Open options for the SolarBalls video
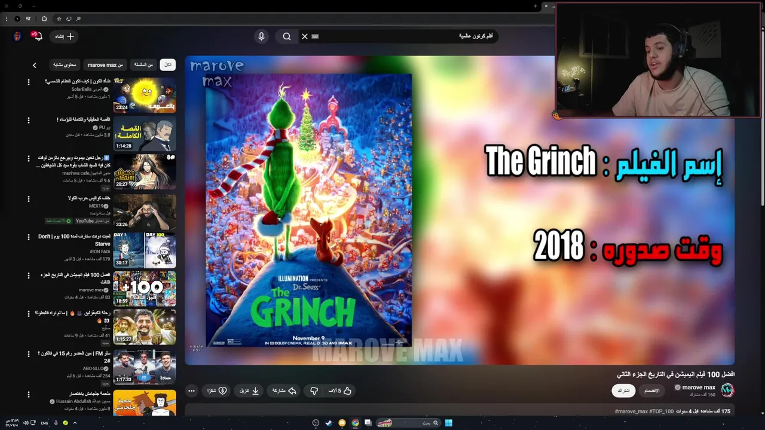Viewport: 765px width, 430px height. pyautogui.click(x=28, y=82)
